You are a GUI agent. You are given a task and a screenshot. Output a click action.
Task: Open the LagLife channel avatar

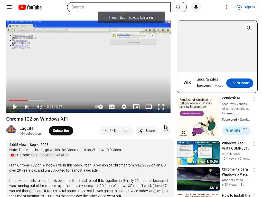[x=11, y=131]
